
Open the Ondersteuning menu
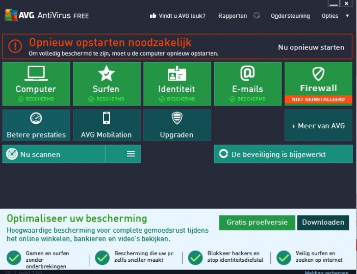click(290, 16)
